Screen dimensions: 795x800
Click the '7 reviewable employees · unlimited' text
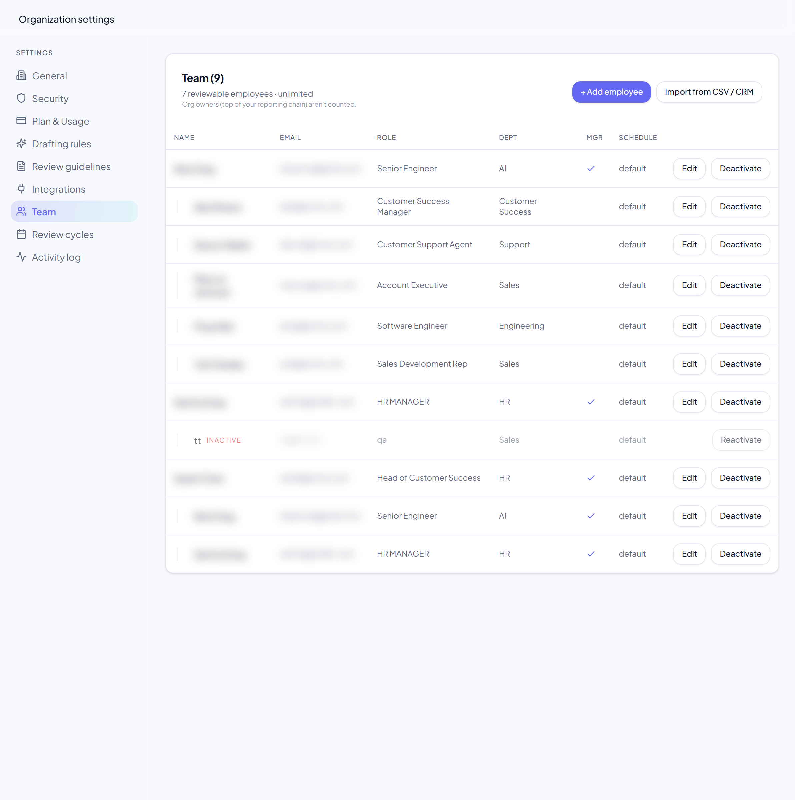click(247, 94)
